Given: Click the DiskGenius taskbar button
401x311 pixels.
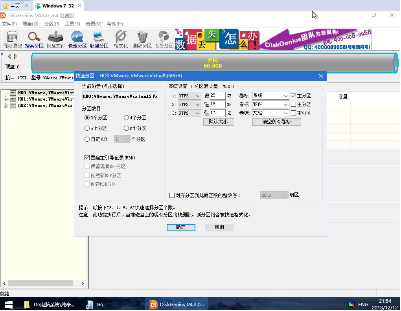Looking at the screenshot, I should pyautogui.click(x=177, y=305).
